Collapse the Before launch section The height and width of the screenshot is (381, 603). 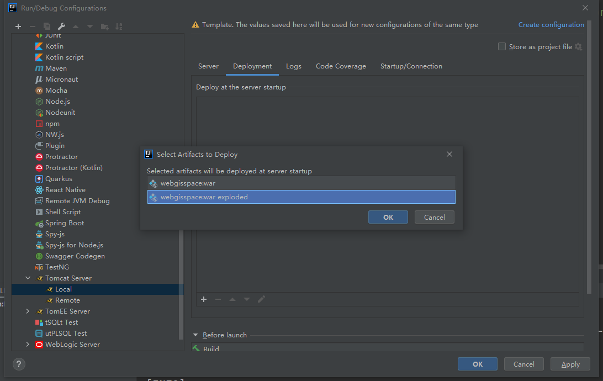click(x=195, y=335)
